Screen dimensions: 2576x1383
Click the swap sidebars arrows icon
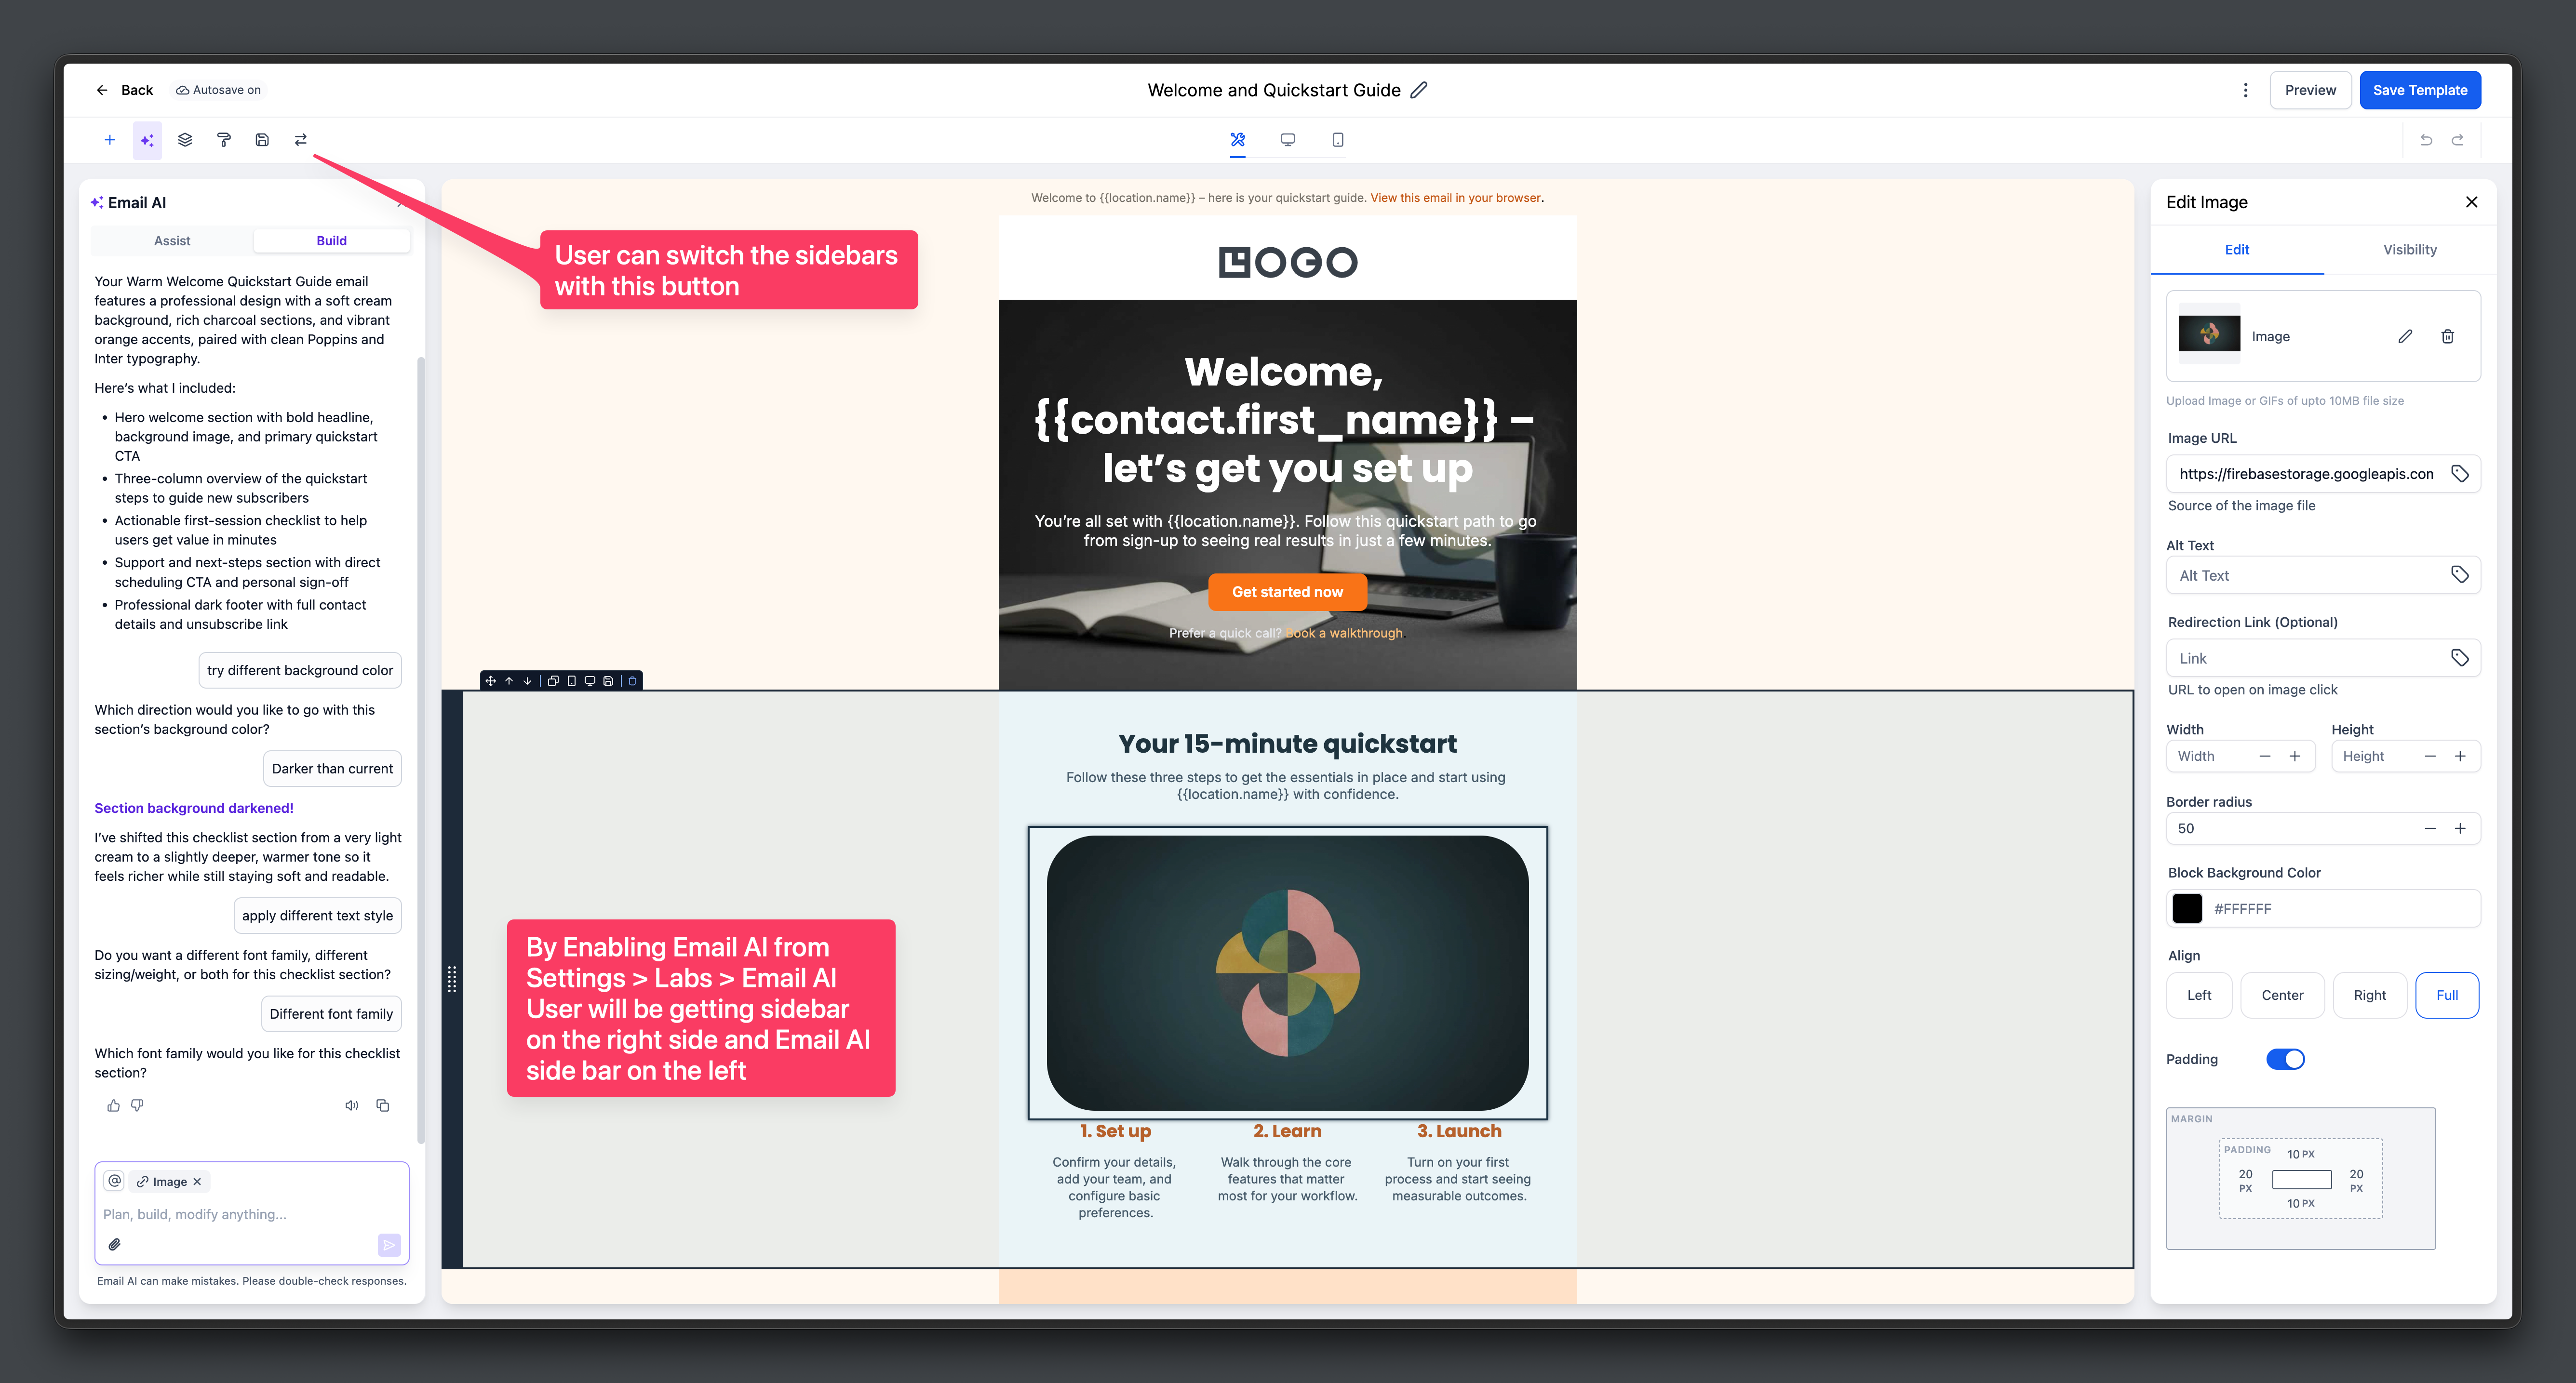301,140
